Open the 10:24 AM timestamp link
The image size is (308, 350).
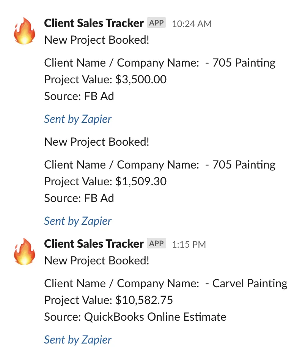tap(192, 24)
